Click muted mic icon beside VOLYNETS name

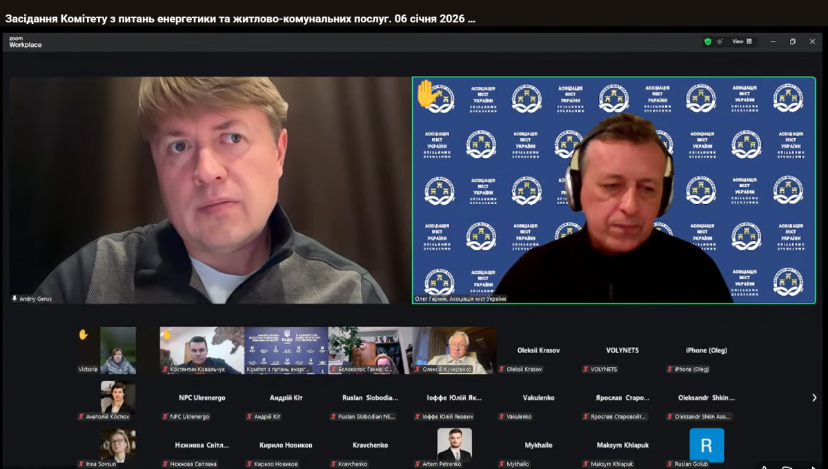(x=586, y=369)
